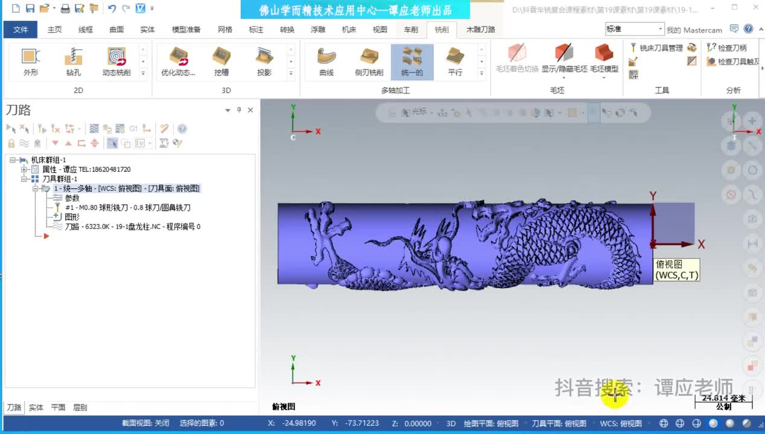Open the toolpath manager help icon
Viewport: 765px width, 434px height.
coord(182,128)
